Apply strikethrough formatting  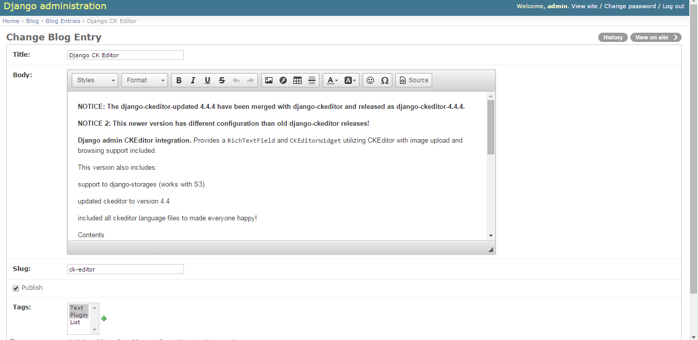222,80
